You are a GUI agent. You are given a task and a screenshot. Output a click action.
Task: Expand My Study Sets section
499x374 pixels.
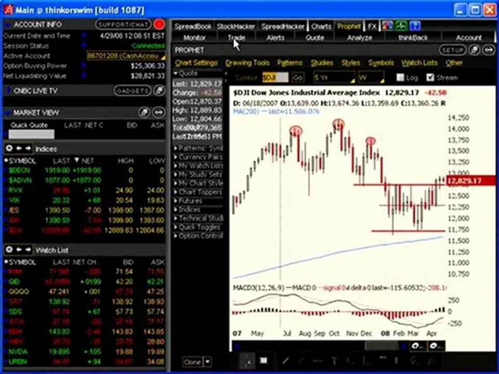(176, 175)
